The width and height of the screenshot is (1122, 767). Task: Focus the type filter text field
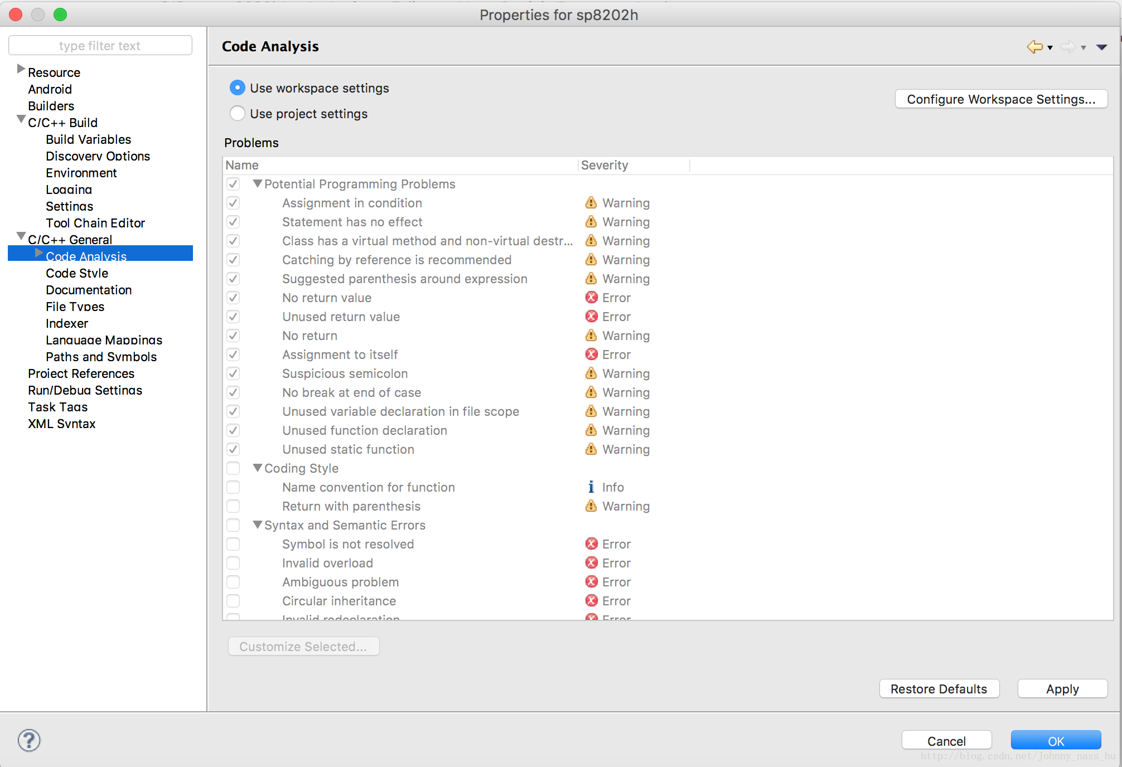pos(100,46)
